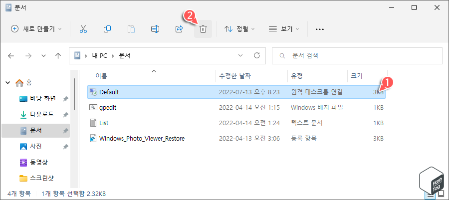The image size is (449, 200).
Task: Click the pin icon beside 사진
Action: pos(65,147)
